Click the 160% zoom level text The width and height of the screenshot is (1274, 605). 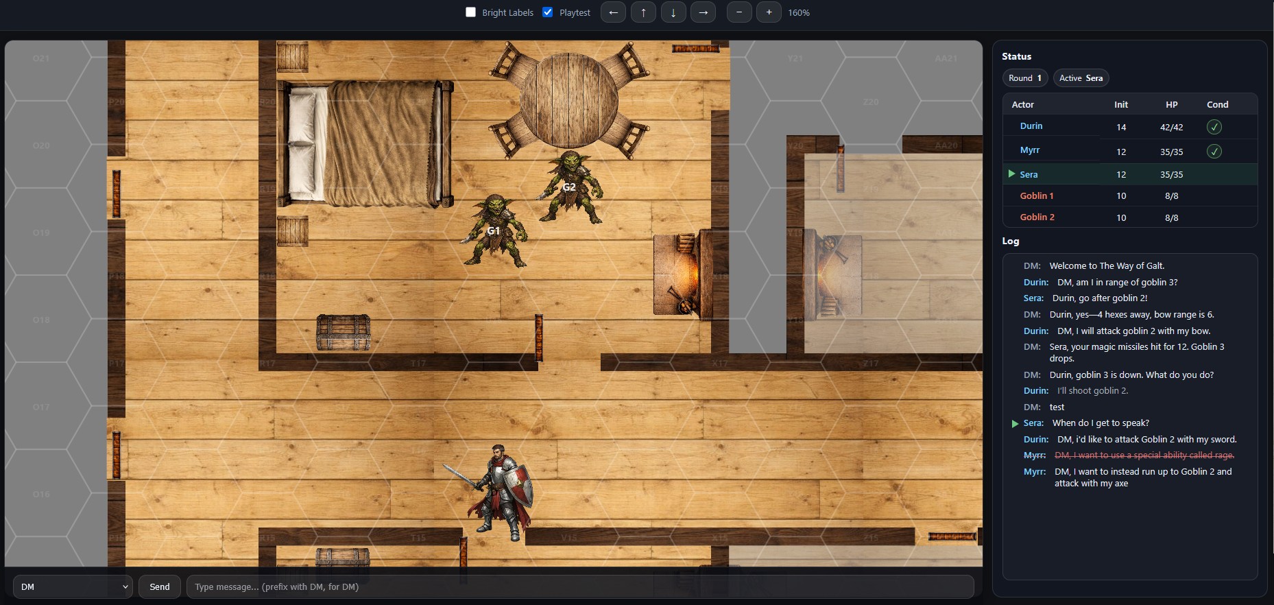(x=799, y=13)
